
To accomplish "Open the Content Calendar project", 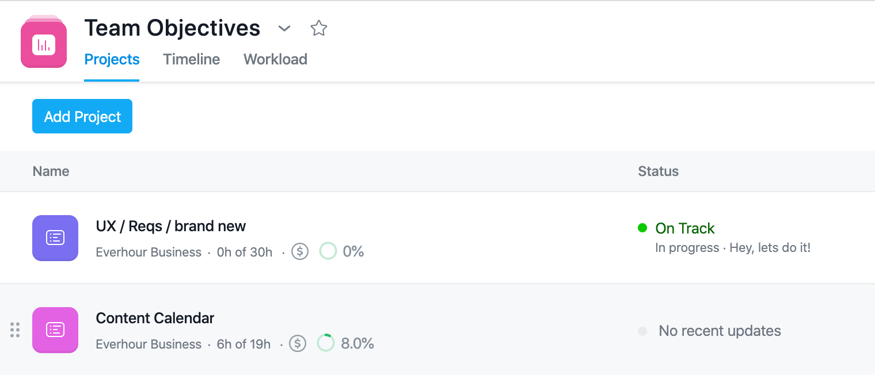I will click(x=155, y=318).
